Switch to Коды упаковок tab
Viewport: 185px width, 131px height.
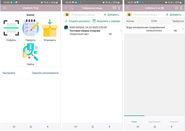coord(154,122)
